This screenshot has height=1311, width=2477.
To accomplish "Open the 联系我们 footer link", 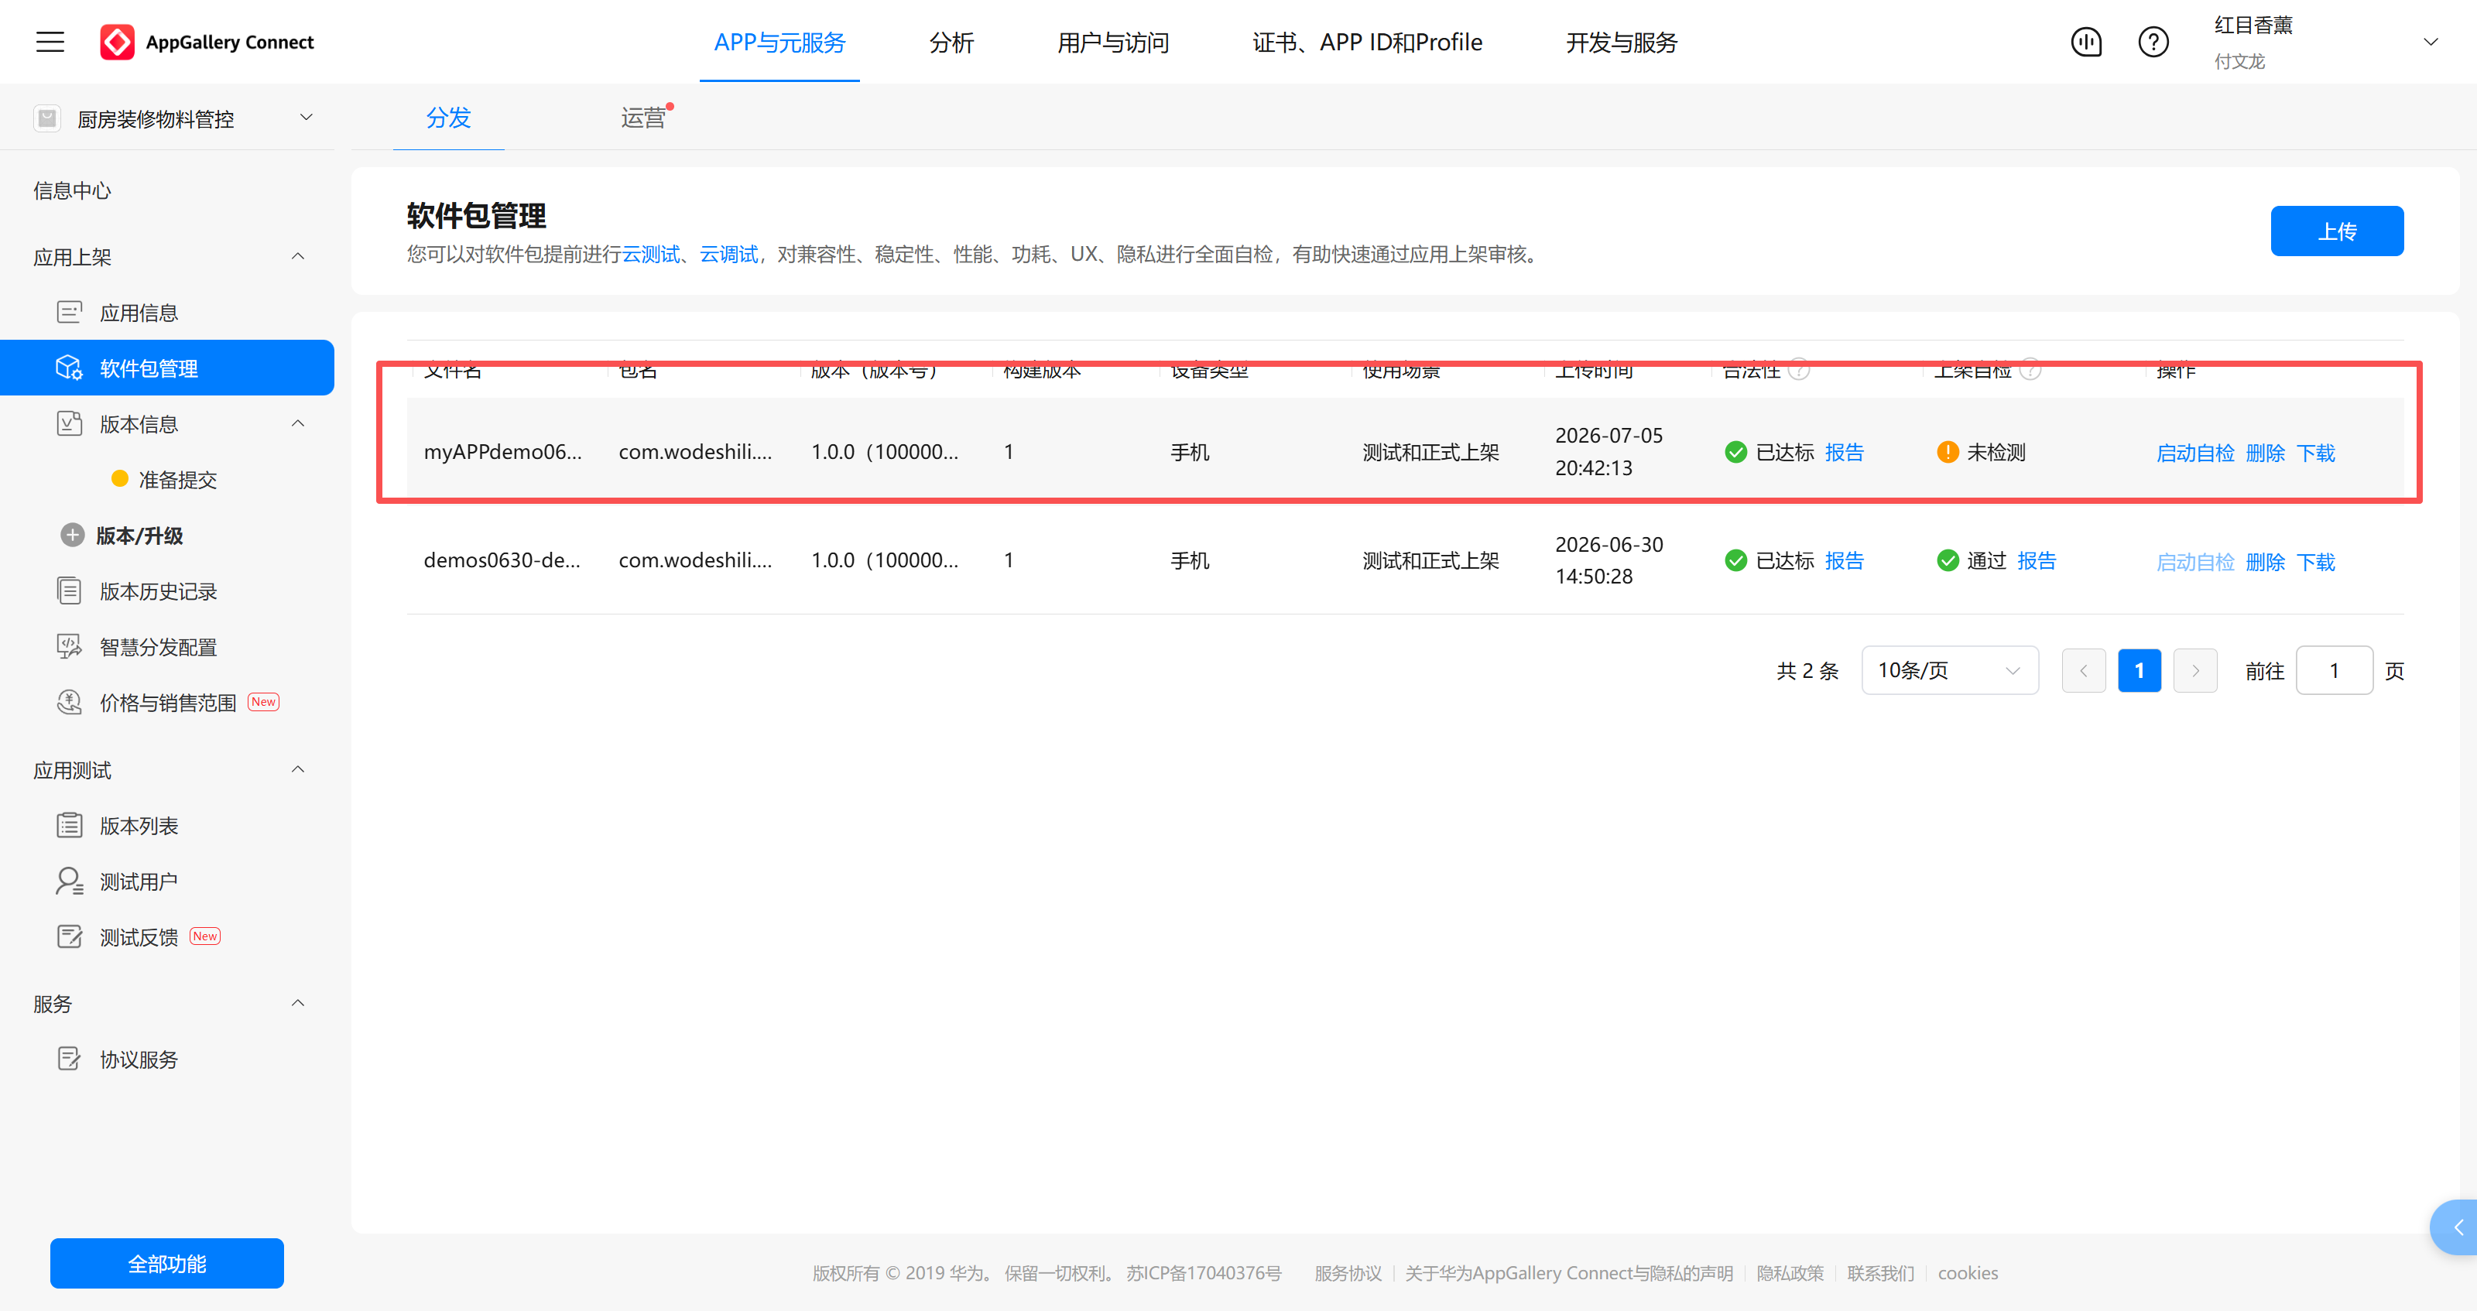I will (1880, 1272).
